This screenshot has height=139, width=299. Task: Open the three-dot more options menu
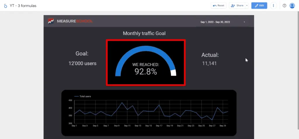(x=273, y=6)
